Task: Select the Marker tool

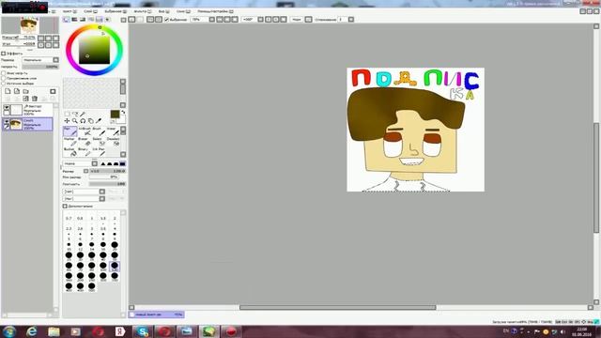Action: coord(70,142)
